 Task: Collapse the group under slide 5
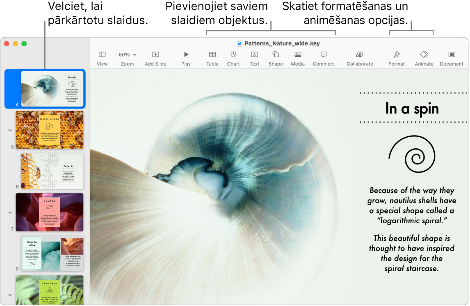tap(10, 130)
